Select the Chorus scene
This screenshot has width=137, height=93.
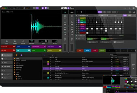coord(102,50)
